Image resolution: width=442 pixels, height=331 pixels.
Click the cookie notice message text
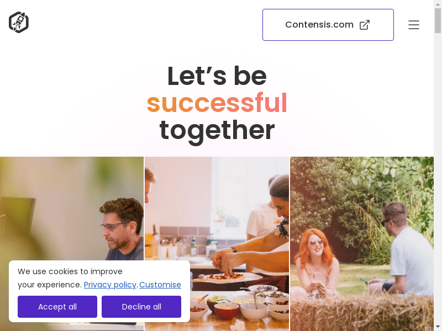[x=70, y=278]
